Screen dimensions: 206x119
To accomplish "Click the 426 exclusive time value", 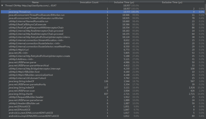I will click(193, 91).
